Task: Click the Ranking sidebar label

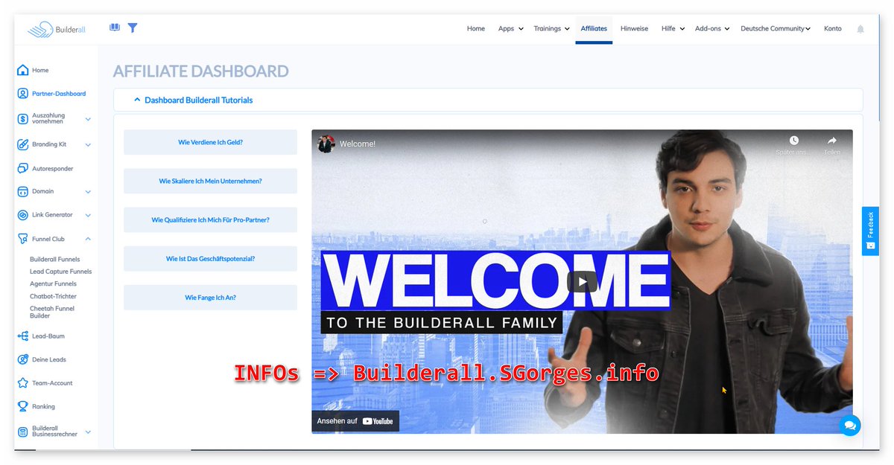Action: [x=43, y=407]
